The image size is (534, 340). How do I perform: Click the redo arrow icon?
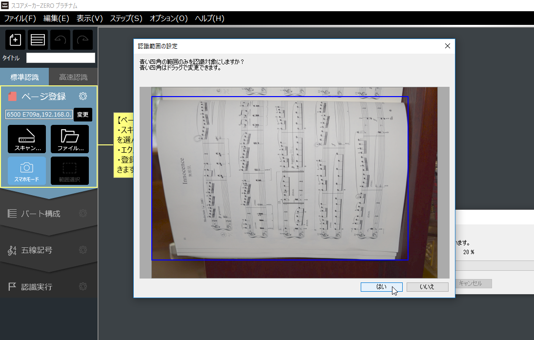(x=83, y=40)
